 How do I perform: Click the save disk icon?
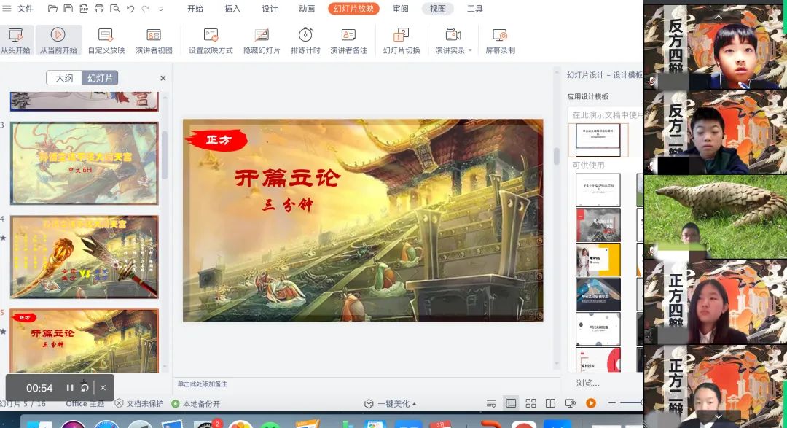[68, 9]
